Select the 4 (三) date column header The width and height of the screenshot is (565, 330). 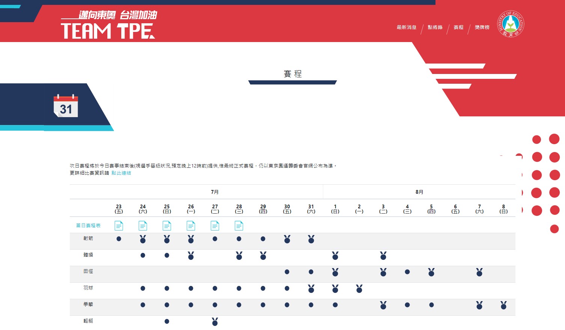point(407,209)
